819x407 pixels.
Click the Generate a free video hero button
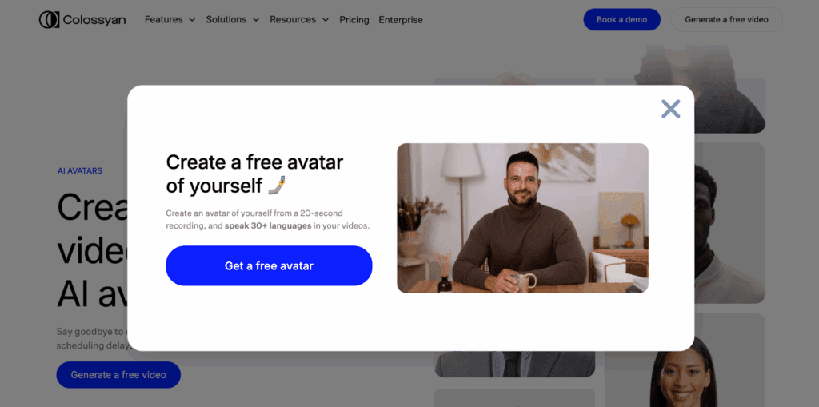(118, 374)
